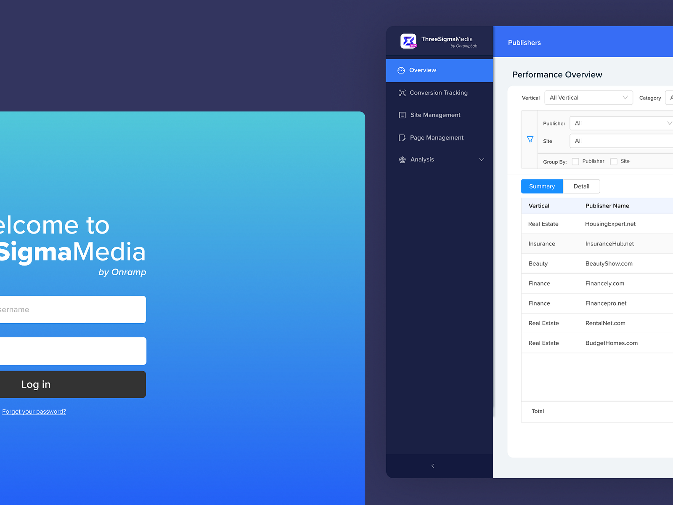Expand the Analysis menu chevron
The image size is (673, 505).
pyautogui.click(x=481, y=159)
